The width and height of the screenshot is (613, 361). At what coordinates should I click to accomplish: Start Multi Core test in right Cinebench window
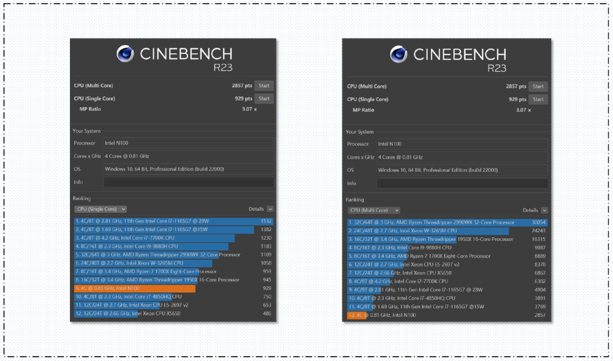[x=538, y=86]
